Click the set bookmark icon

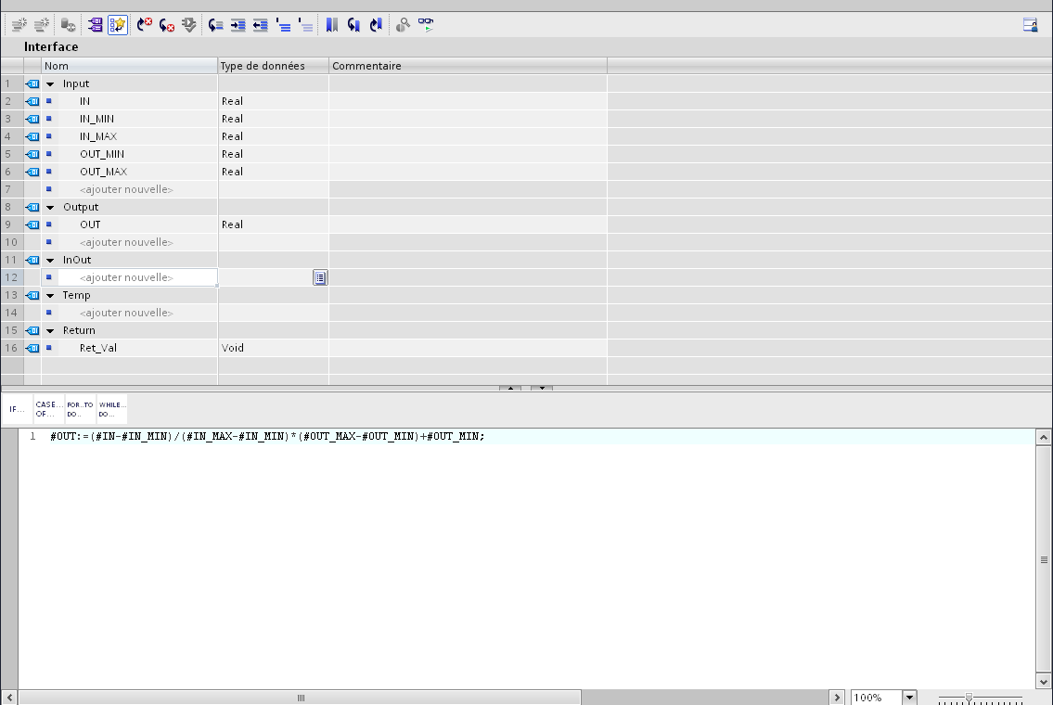click(x=332, y=25)
